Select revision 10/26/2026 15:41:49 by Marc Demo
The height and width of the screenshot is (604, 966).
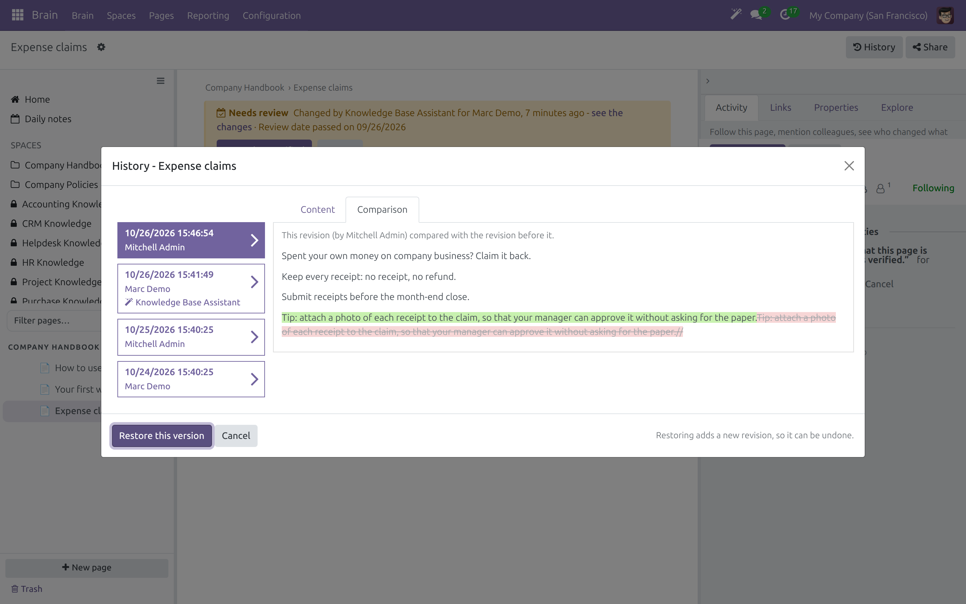tap(191, 289)
